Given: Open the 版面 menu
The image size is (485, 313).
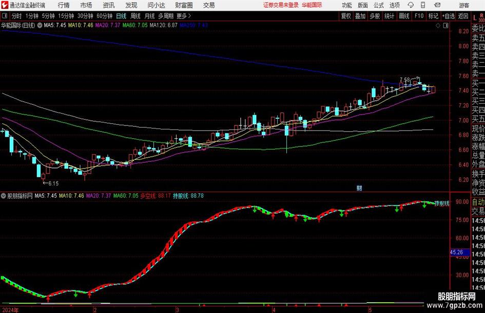Looking at the screenshot, I should 362,5.
